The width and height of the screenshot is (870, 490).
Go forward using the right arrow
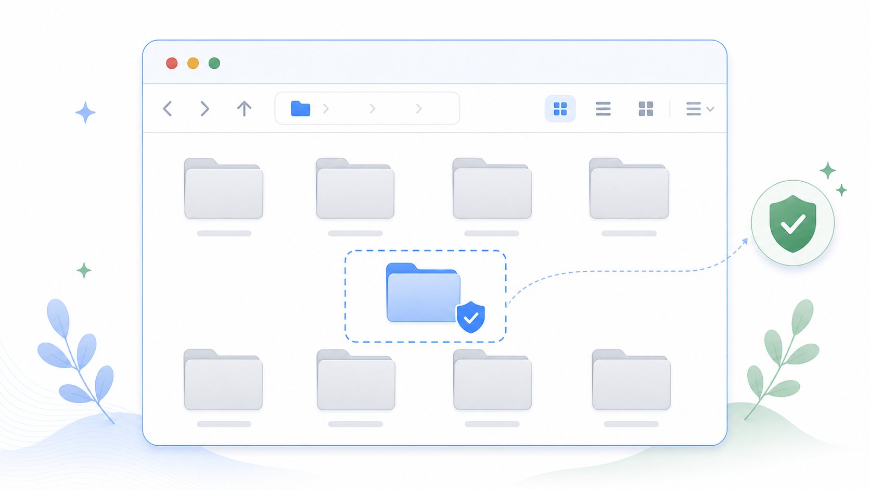coord(205,109)
